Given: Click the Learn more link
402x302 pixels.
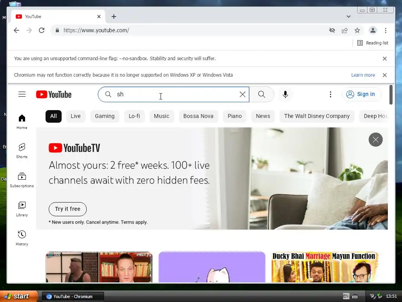Looking at the screenshot, I should point(363,75).
